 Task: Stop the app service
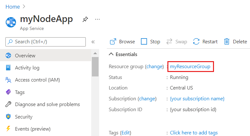(x=151, y=42)
